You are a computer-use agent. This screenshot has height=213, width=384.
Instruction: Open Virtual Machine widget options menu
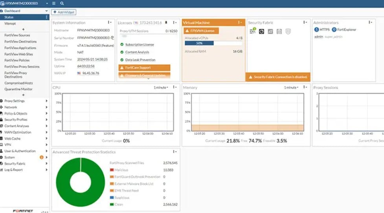tap(240, 22)
